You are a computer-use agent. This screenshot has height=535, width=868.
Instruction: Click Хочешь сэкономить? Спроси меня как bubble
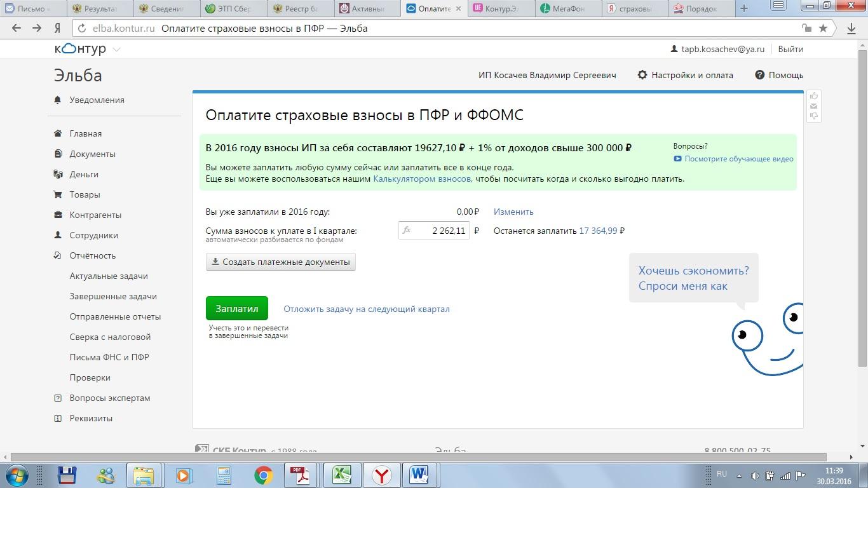693,278
